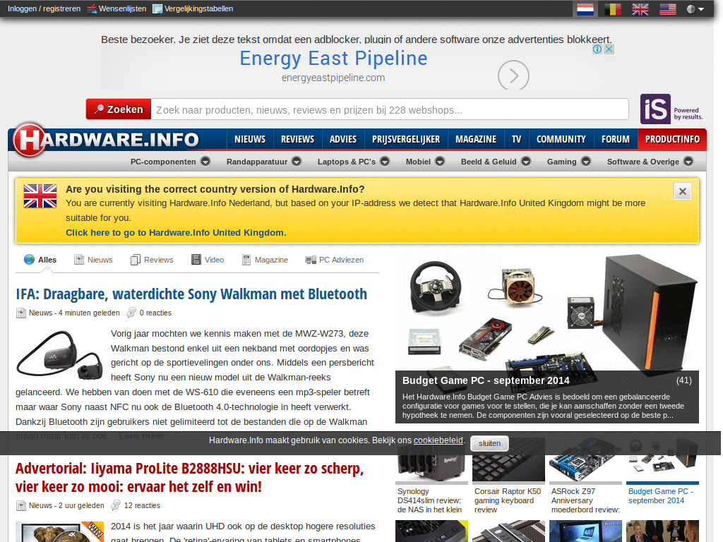Switch to the Magazine filter tab

click(265, 260)
